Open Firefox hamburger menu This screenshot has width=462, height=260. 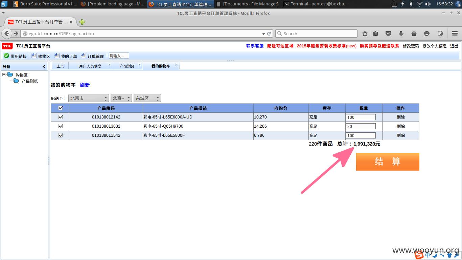[455, 34]
